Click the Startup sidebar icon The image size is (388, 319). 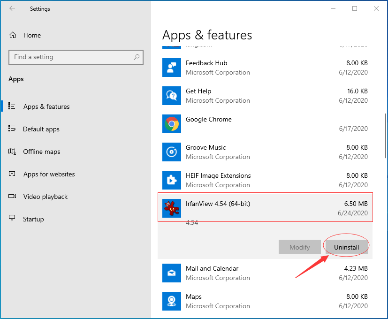(x=12, y=219)
